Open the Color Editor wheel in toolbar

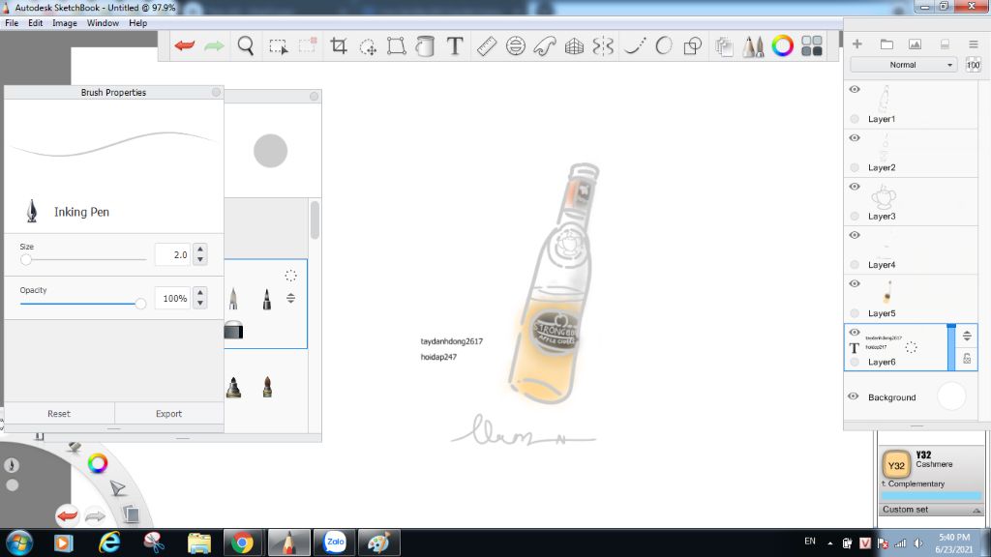point(782,46)
